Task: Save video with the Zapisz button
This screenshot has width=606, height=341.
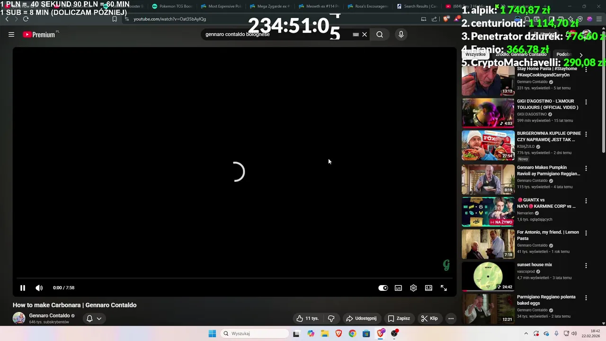Action: tap(399, 318)
